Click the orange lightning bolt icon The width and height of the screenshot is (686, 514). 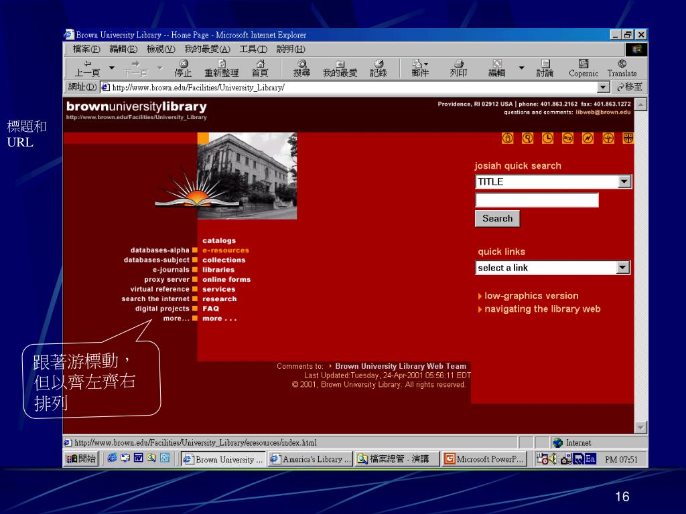point(588,139)
